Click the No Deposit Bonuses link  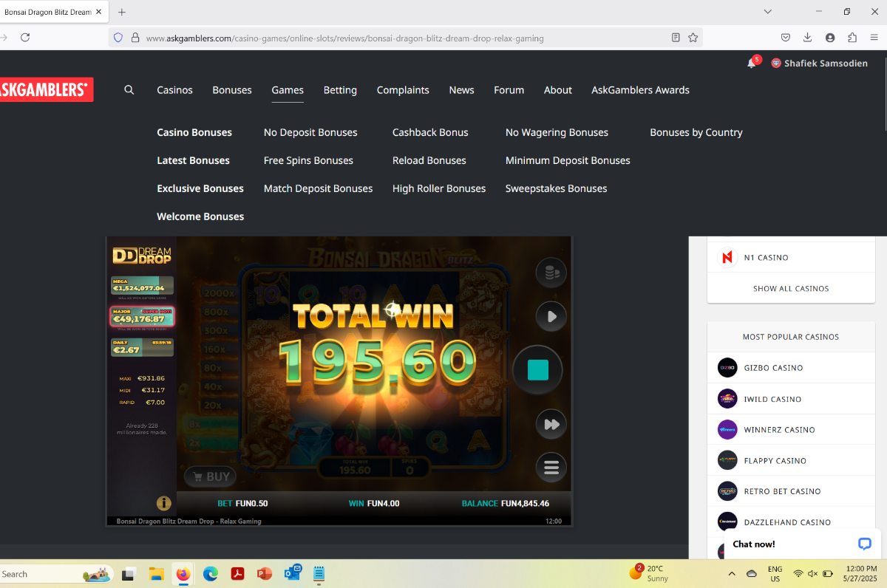pos(310,132)
